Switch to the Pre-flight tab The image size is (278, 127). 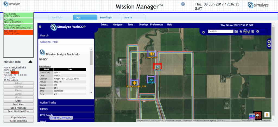[x=61, y=18]
